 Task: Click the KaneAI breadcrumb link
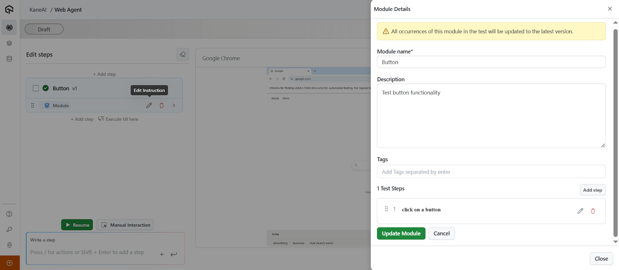pyautogui.click(x=38, y=10)
